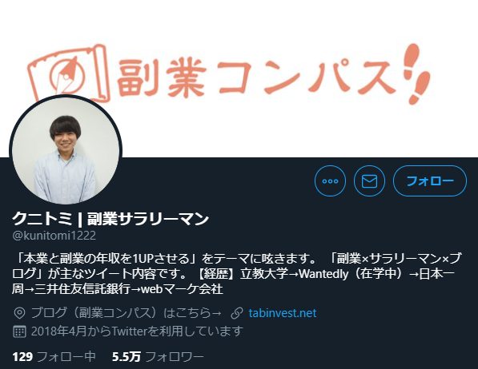Viewport: 478px width, 369px height.
Task: Send a direct message via envelope icon
Action: point(369,181)
